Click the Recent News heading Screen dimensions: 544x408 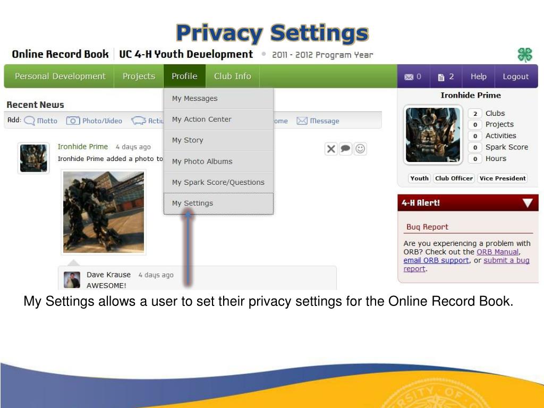[36, 105]
